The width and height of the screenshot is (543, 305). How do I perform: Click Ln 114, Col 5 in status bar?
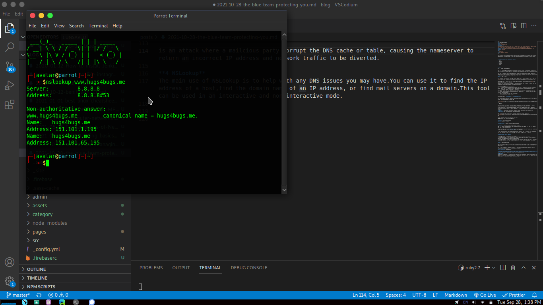[x=366, y=295]
